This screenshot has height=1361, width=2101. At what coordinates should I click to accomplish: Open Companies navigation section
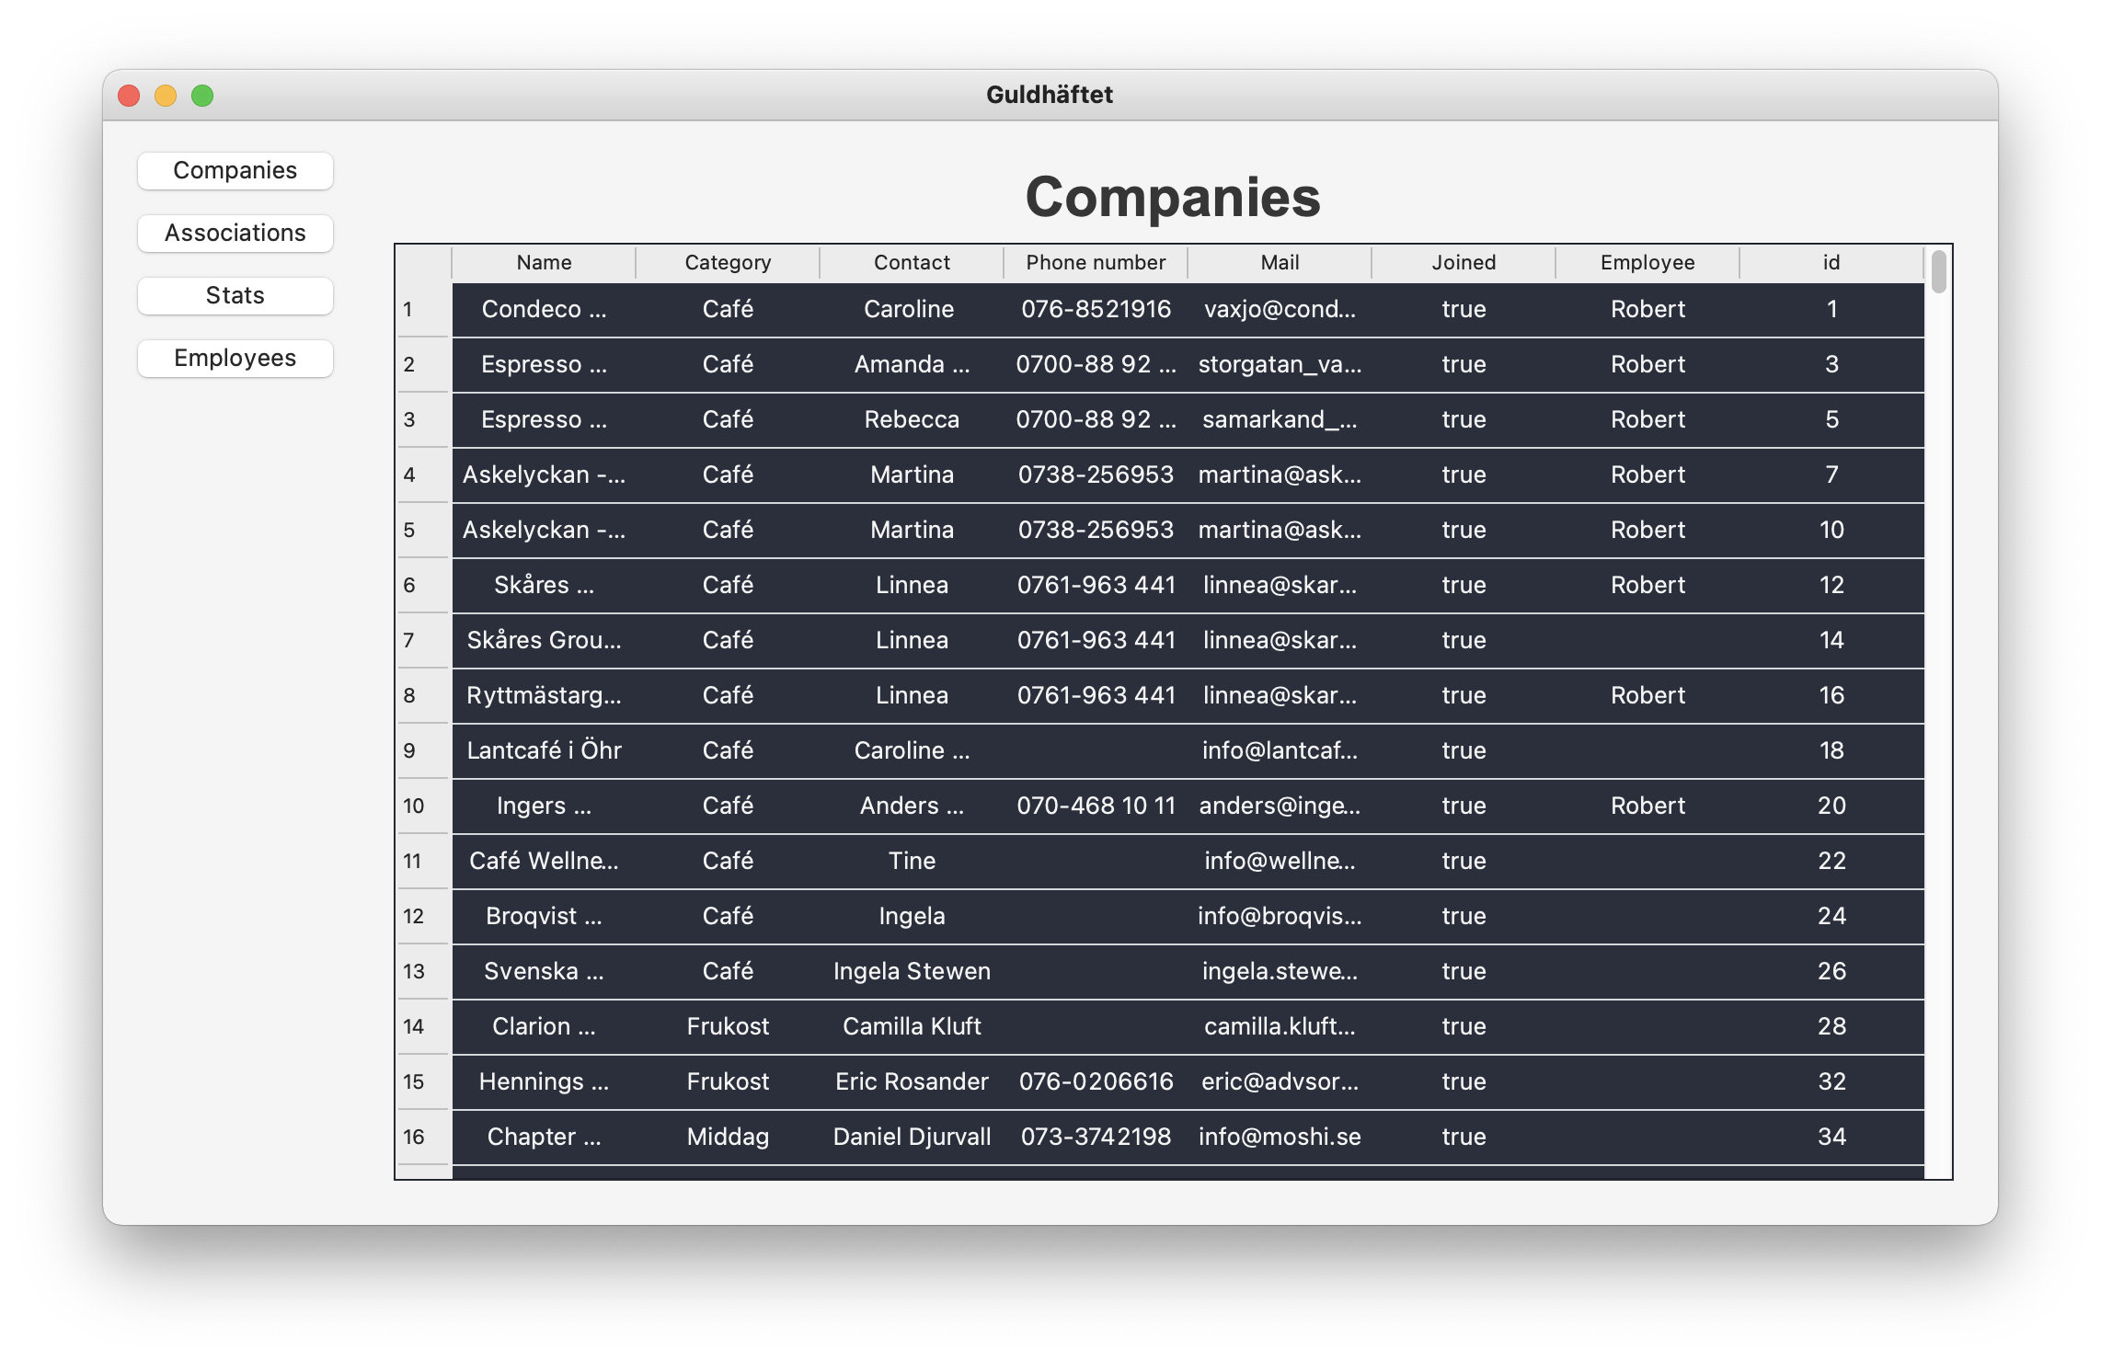click(235, 170)
